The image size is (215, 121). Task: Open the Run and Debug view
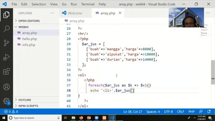click(x=6, y=57)
